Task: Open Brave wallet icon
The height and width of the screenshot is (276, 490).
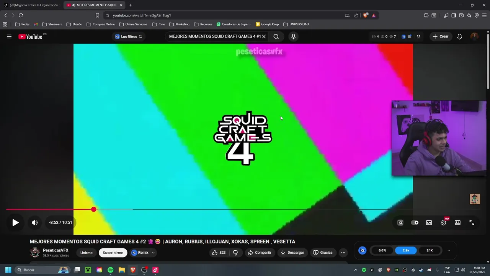Action: (x=461, y=15)
